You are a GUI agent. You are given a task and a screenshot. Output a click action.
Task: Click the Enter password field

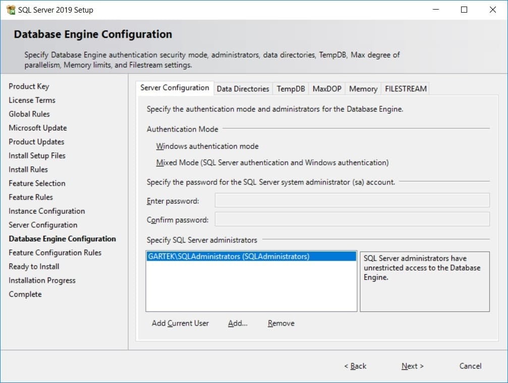(352, 201)
